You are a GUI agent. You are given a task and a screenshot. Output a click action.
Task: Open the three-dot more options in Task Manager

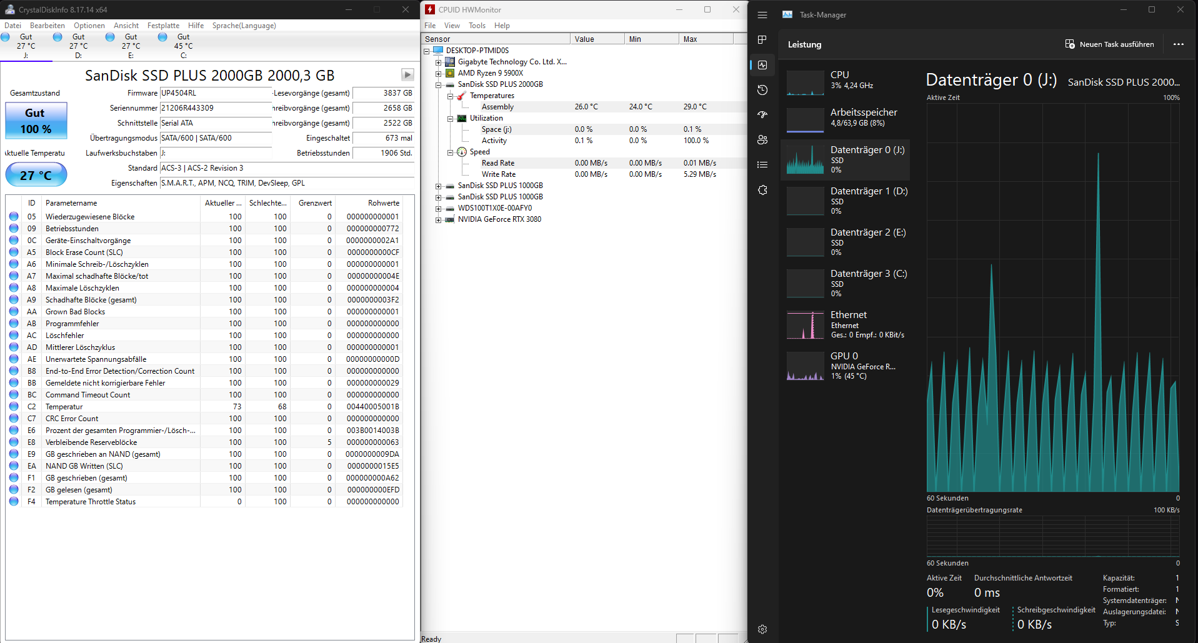pos(1179,44)
